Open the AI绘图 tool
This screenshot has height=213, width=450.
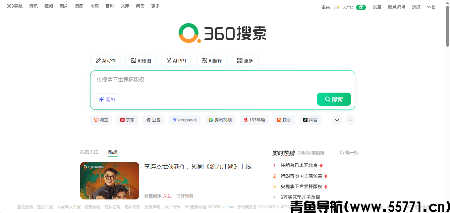point(141,61)
